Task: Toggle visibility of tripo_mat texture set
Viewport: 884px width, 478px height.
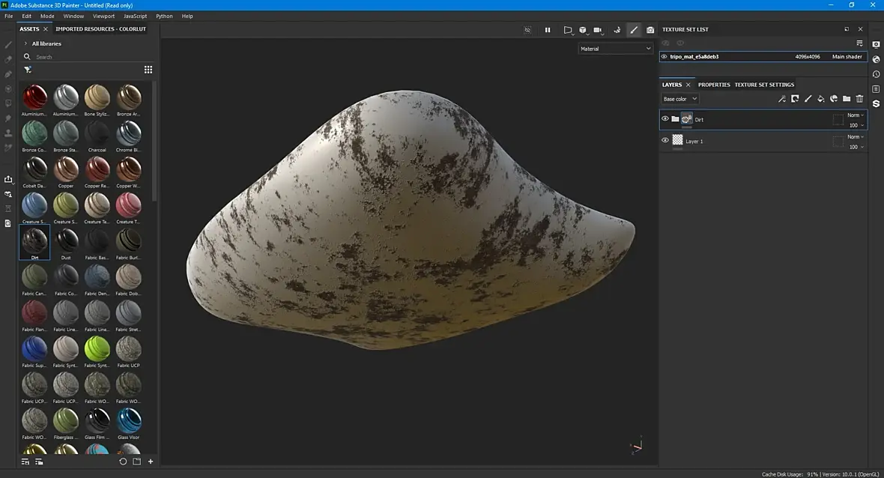Action: 664,56
